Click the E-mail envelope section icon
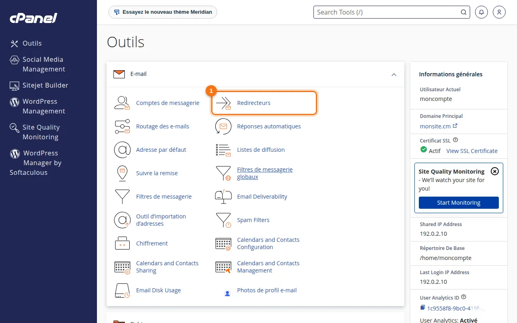Image resolution: width=517 pixels, height=323 pixels. pyautogui.click(x=119, y=74)
